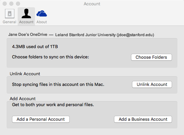Click the "Account" window title text
Screen dimensions: 184x135
click(92, 4)
